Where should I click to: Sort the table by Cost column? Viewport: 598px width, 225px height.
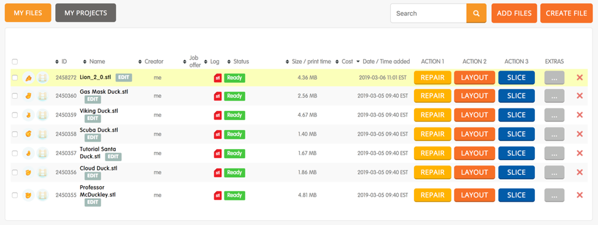click(344, 61)
